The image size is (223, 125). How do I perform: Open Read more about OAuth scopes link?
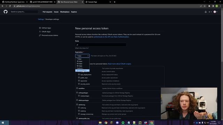pyautogui.click(x=120, y=64)
